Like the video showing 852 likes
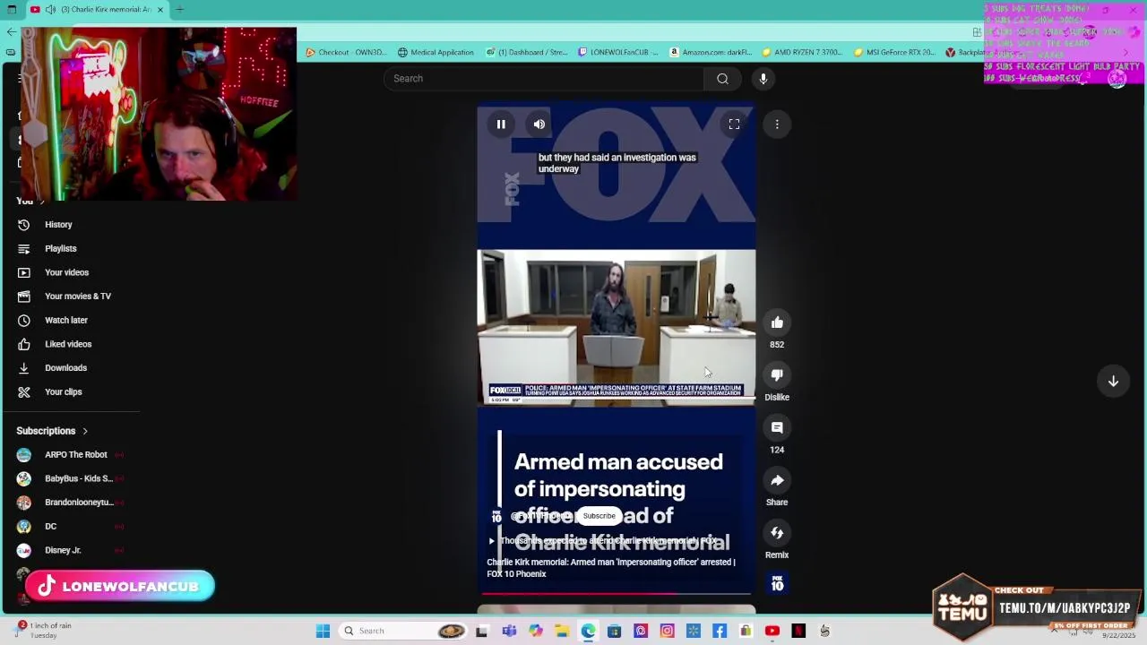 [x=777, y=322]
